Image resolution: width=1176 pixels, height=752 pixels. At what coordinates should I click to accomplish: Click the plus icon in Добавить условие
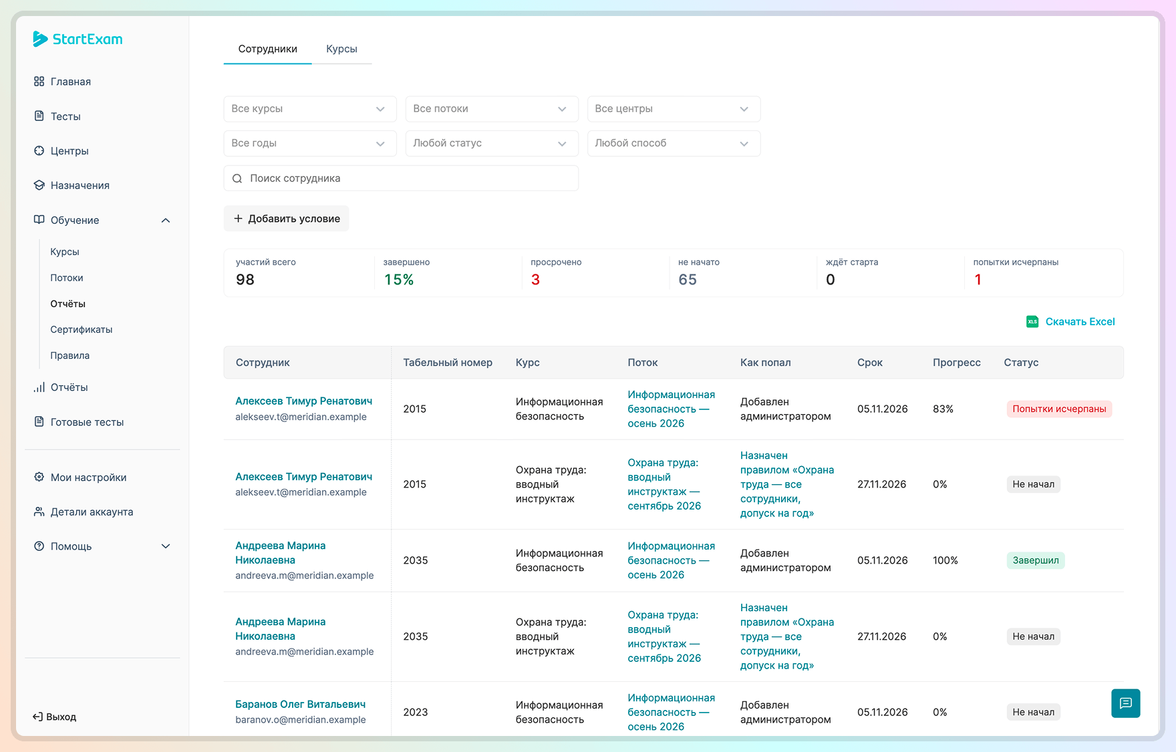tap(238, 218)
